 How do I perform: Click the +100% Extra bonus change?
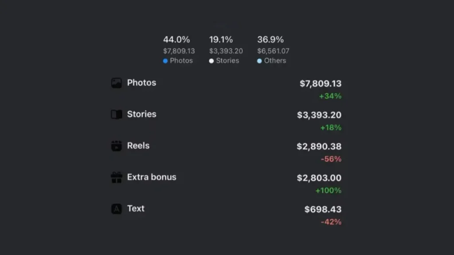point(328,191)
